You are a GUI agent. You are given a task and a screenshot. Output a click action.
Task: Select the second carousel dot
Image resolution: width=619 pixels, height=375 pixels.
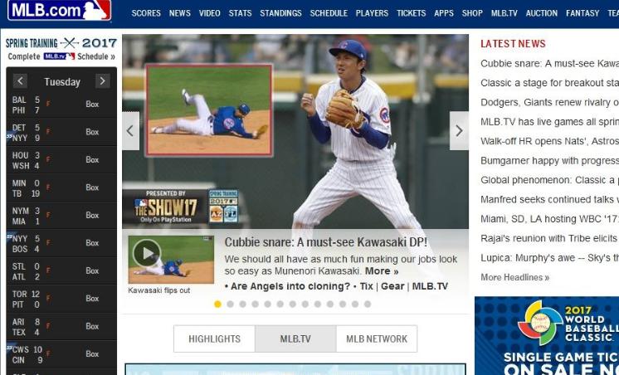point(230,304)
